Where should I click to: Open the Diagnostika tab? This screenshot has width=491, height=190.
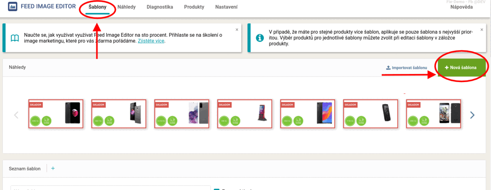160,7
